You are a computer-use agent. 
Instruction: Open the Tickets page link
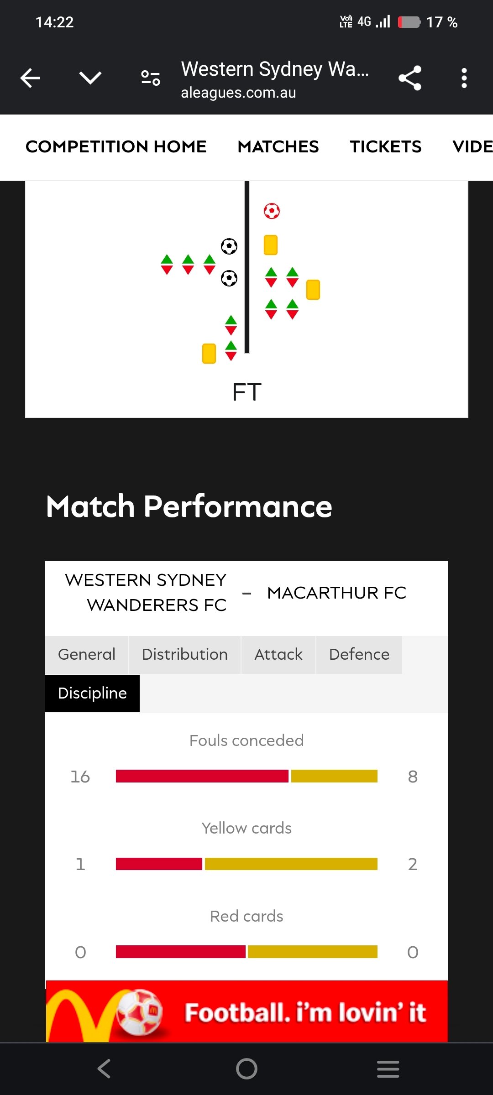386,147
